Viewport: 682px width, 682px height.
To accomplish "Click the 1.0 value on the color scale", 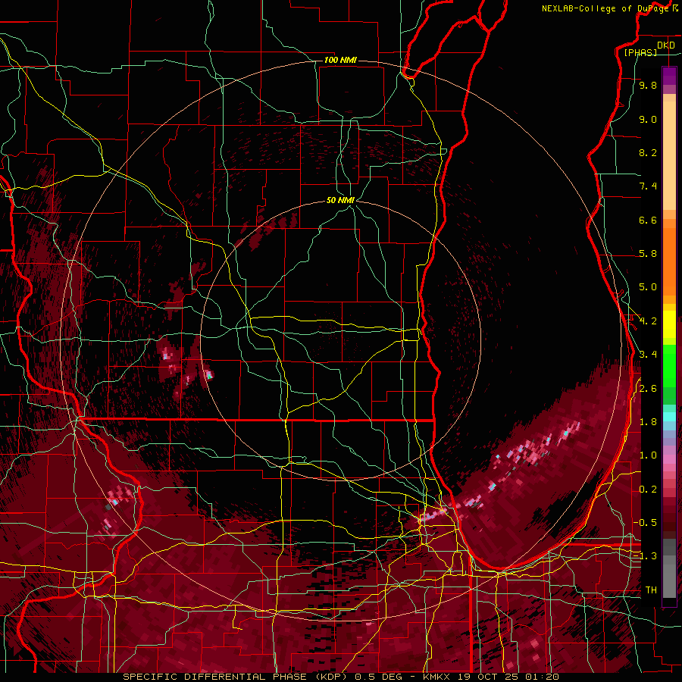I will (648, 455).
